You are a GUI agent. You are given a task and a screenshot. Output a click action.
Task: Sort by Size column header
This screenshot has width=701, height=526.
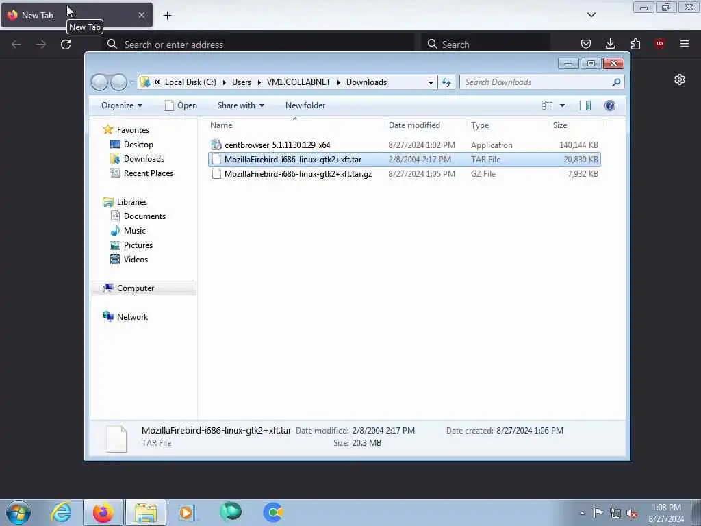pyautogui.click(x=576, y=125)
